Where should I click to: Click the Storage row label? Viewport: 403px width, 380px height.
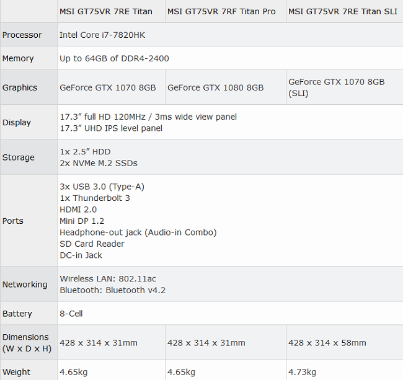(19, 157)
